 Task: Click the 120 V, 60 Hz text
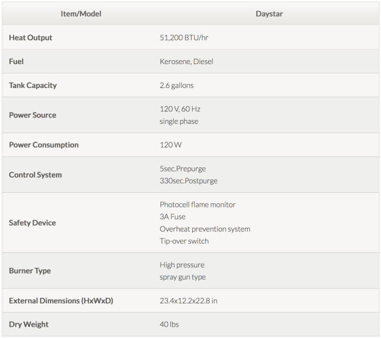pos(180,109)
